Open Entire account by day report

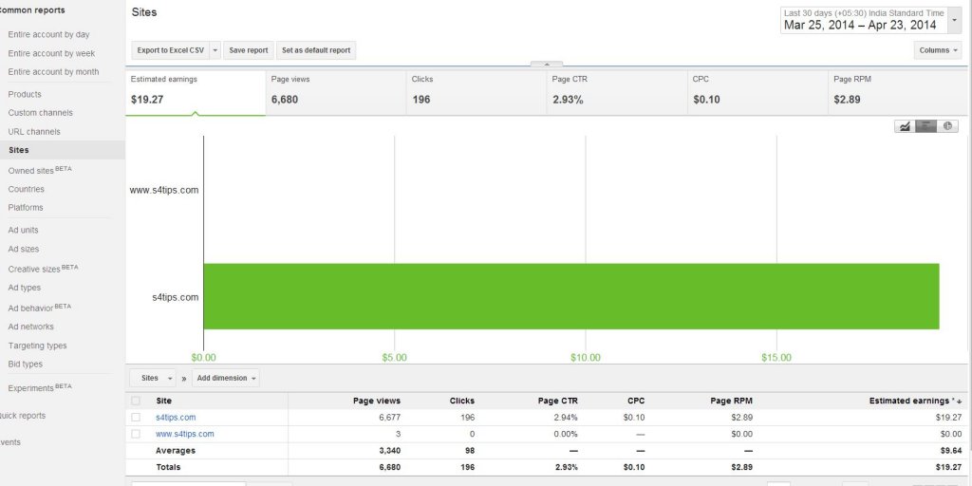[x=49, y=35]
